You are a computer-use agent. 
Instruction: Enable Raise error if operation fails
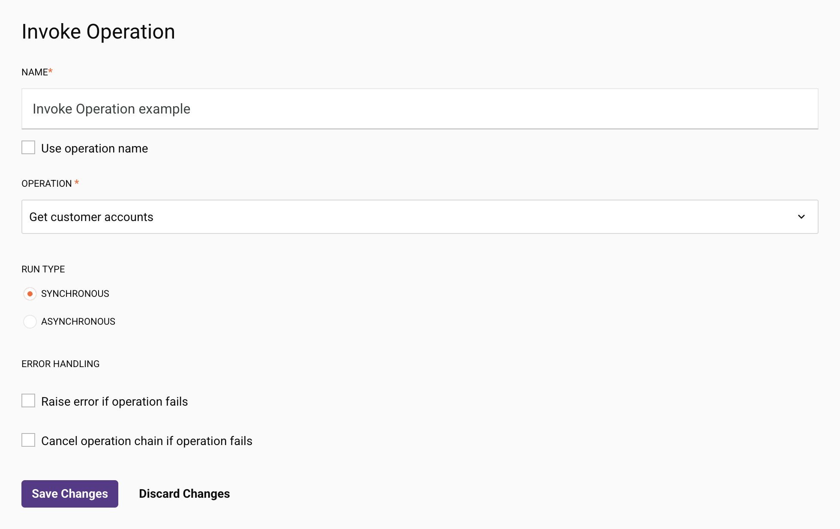28,400
